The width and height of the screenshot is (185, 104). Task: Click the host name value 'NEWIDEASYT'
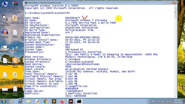click(x=73, y=18)
